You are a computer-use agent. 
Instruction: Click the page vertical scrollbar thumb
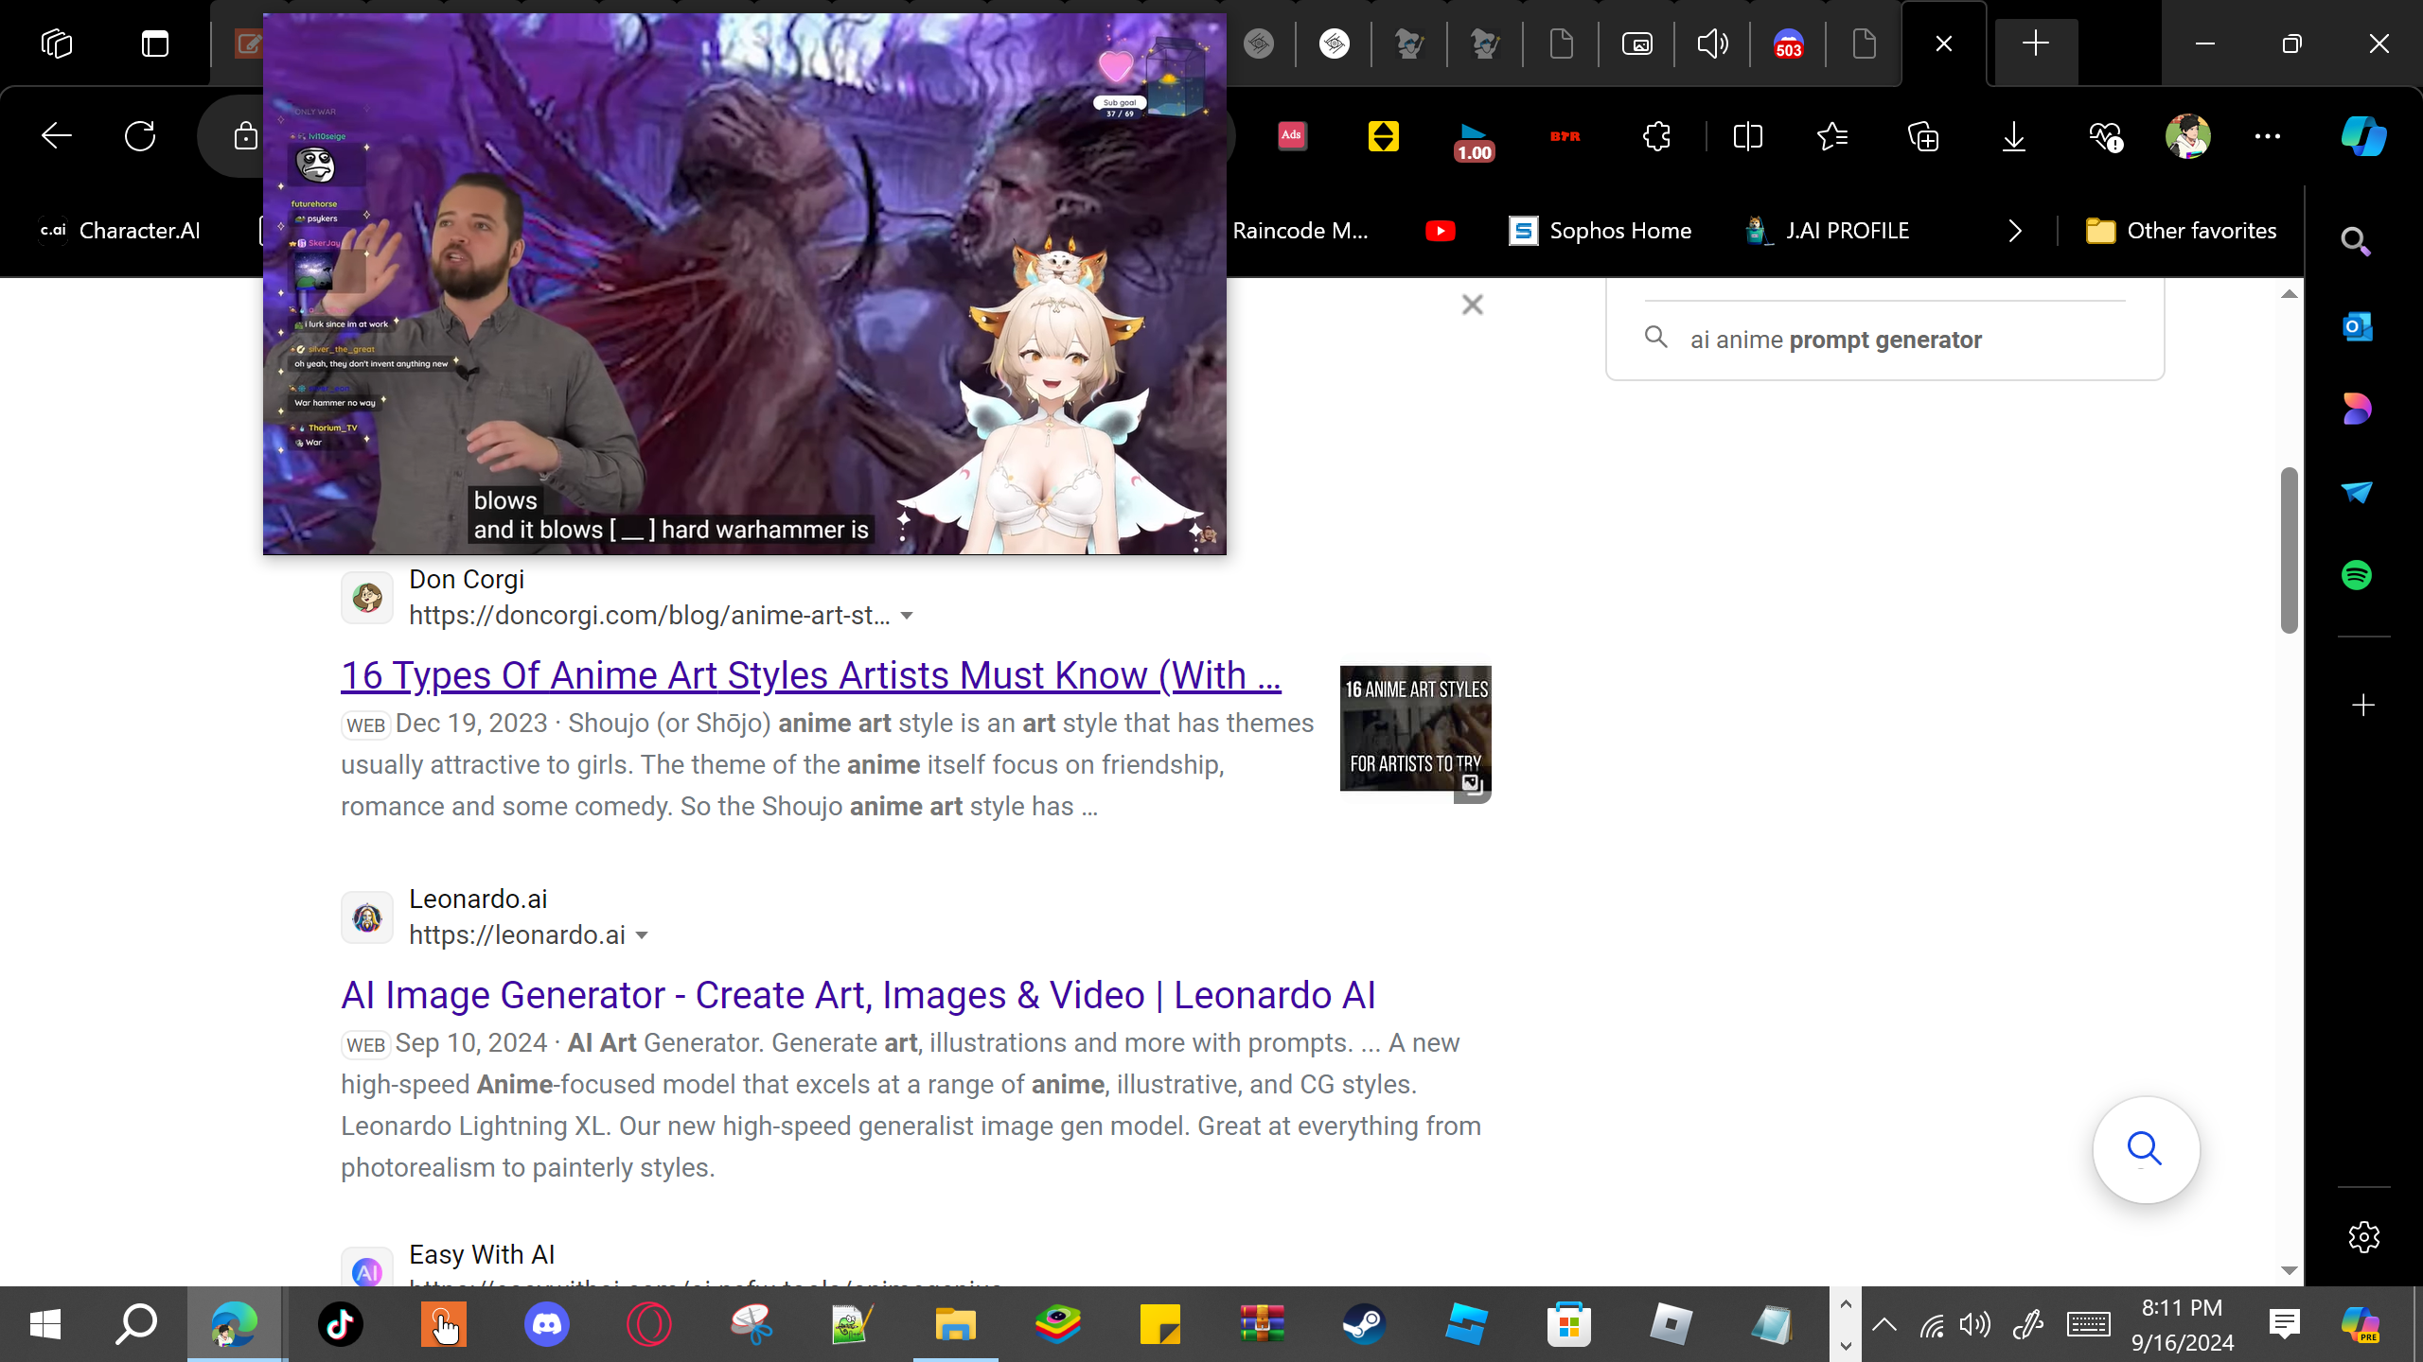tap(2289, 550)
